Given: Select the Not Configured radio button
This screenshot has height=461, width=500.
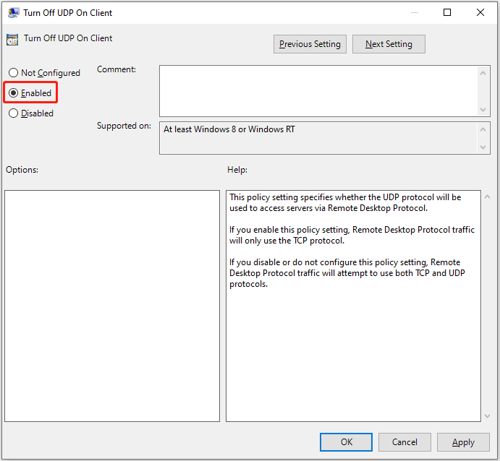Looking at the screenshot, I should click(x=13, y=73).
